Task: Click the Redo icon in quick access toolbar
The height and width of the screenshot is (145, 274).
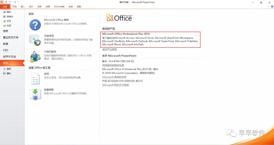Action: coord(15,2)
